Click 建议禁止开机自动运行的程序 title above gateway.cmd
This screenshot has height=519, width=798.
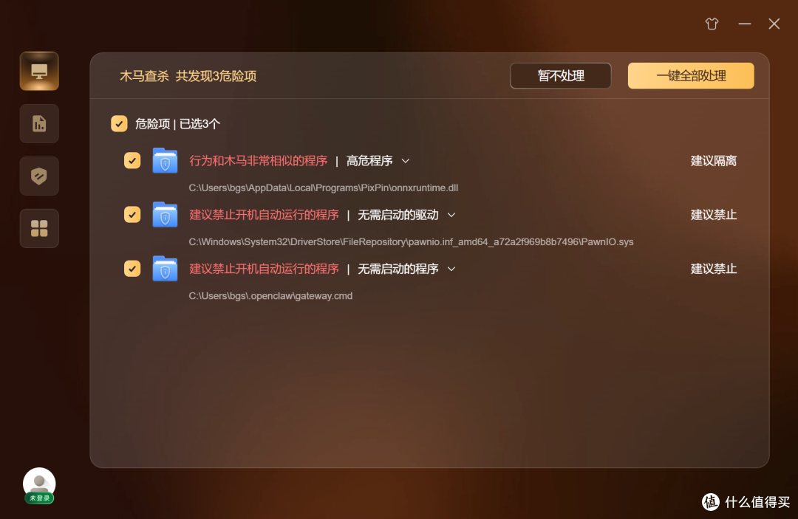tap(264, 269)
